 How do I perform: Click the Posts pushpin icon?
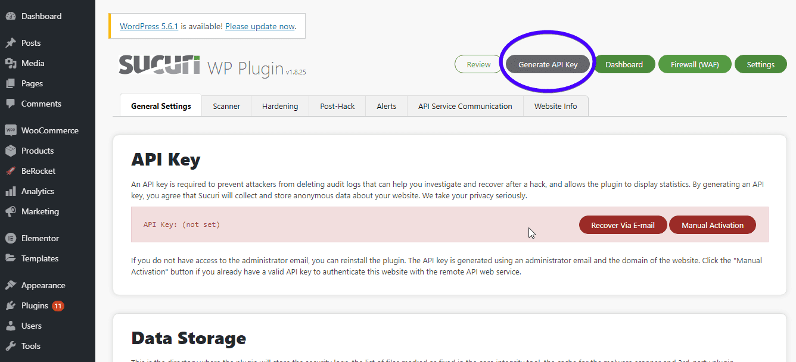click(x=10, y=43)
